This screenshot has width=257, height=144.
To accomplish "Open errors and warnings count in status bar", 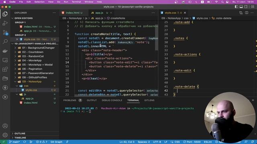I will click(42, 142).
